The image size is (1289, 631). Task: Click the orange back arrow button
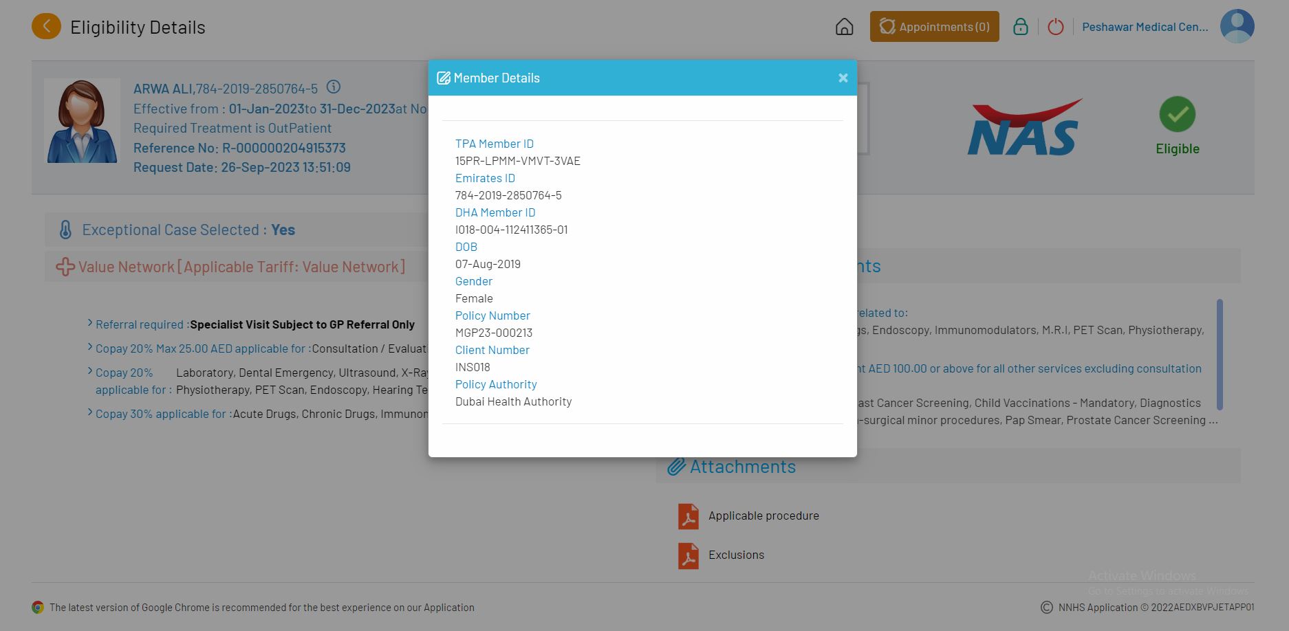[46, 27]
